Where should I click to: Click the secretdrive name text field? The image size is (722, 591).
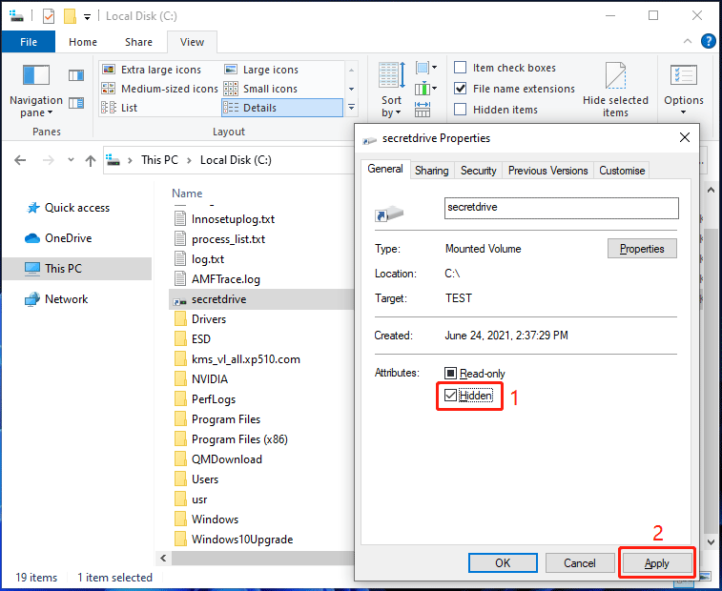(561, 208)
